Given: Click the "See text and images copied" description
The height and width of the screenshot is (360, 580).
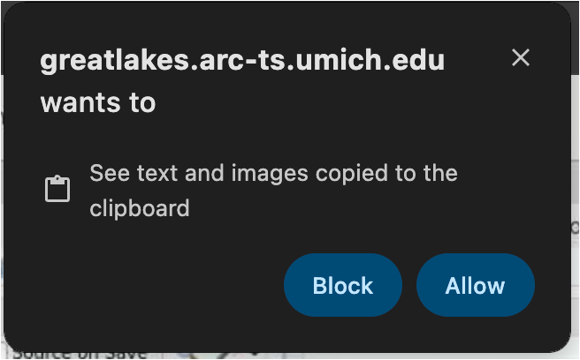Looking at the screenshot, I should tap(273, 173).
